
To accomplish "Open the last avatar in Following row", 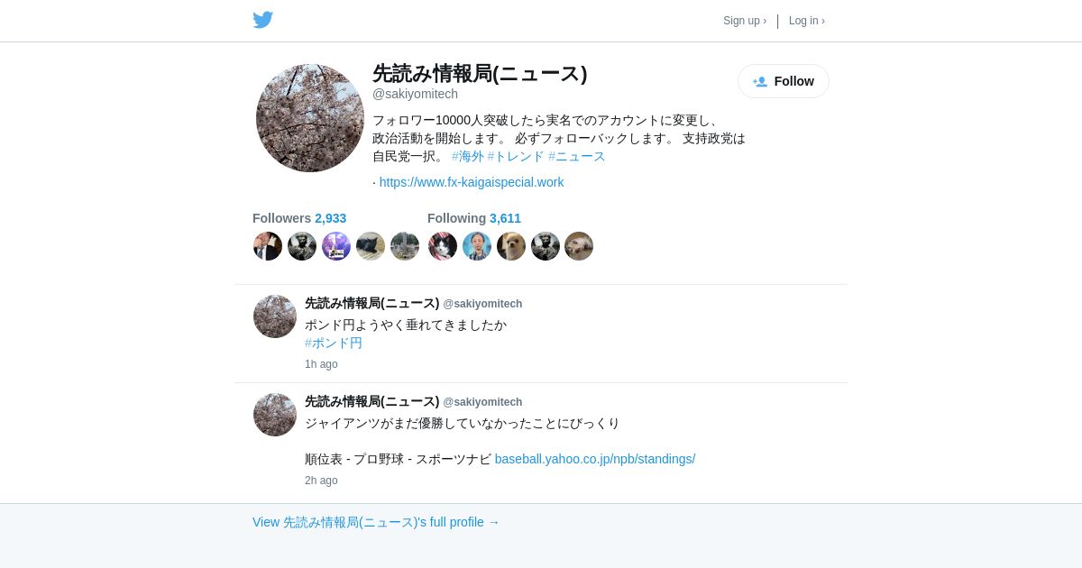I will (x=579, y=246).
